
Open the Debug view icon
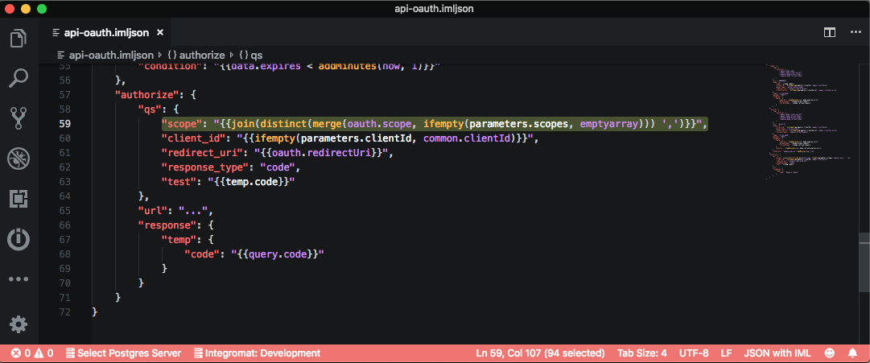coord(19,159)
